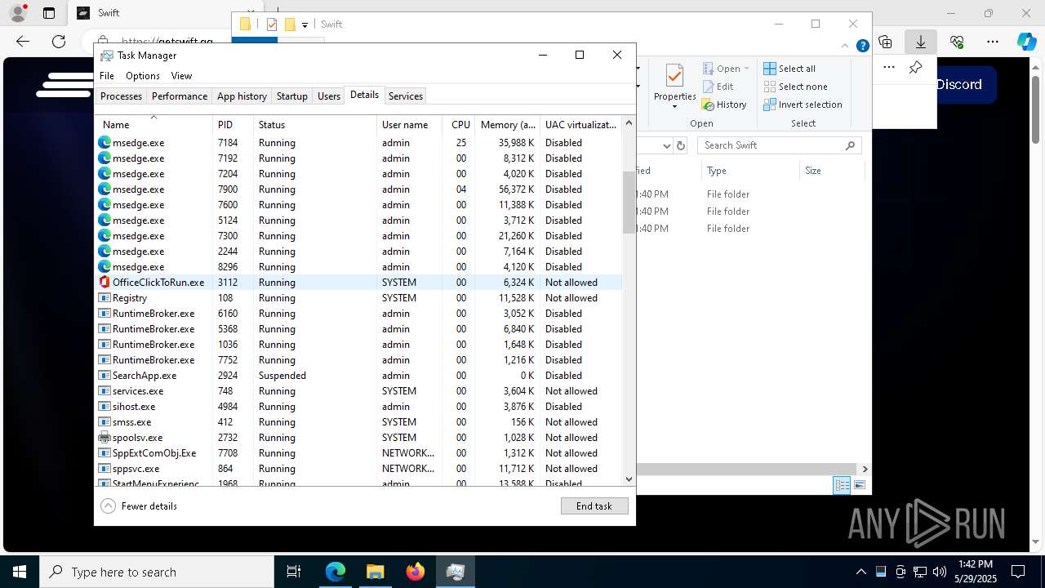This screenshot has width=1045, height=588.
Task: Click Select all in Explorer ribbon
Action: (789, 69)
